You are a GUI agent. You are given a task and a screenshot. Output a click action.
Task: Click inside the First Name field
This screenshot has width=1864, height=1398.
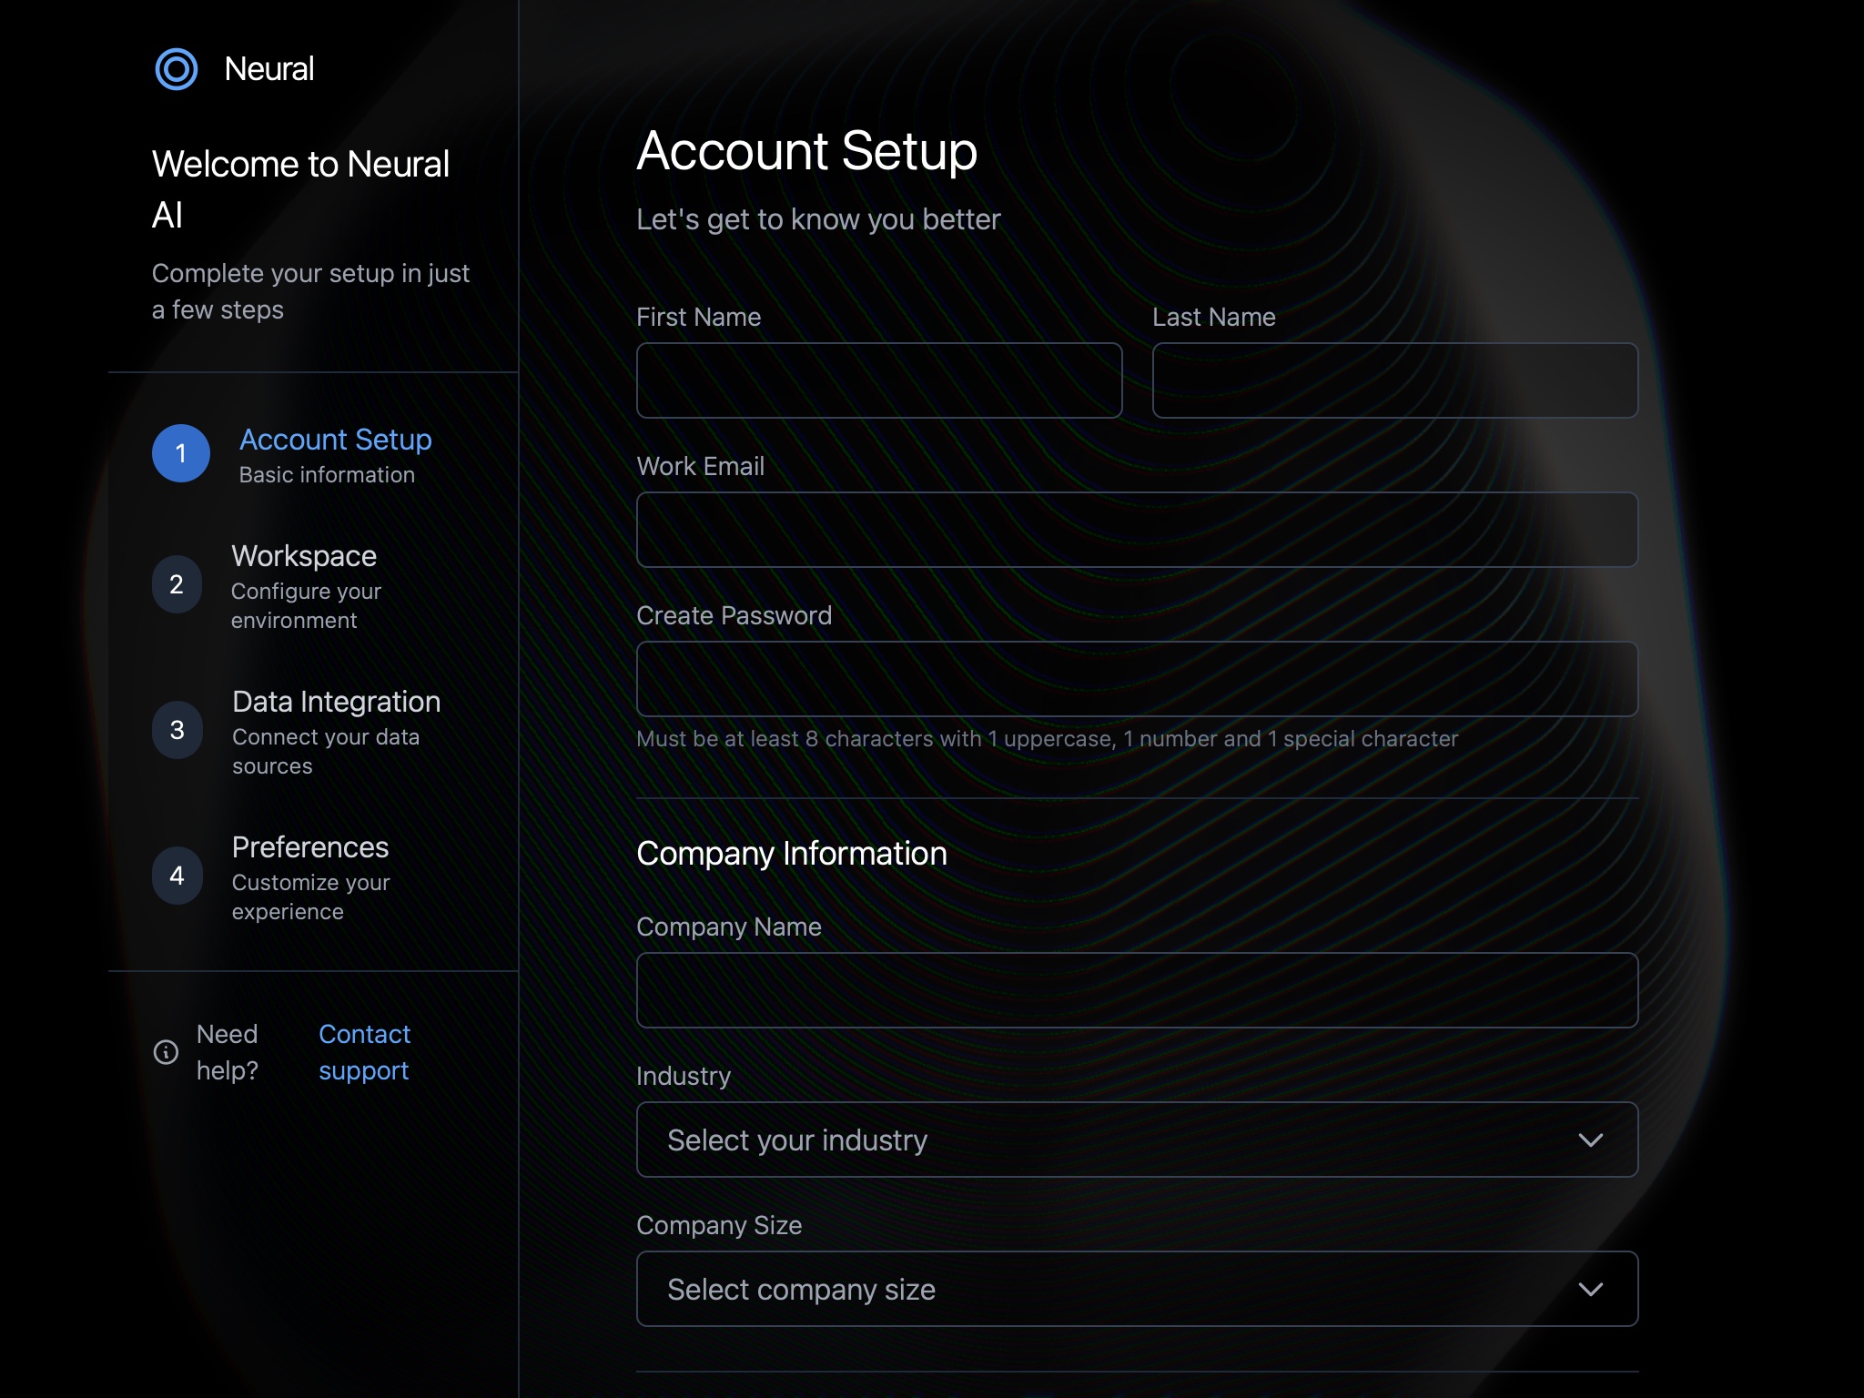click(878, 380)
